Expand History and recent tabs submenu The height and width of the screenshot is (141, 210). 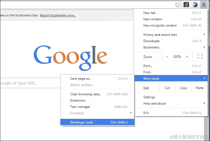pos(171,35)
